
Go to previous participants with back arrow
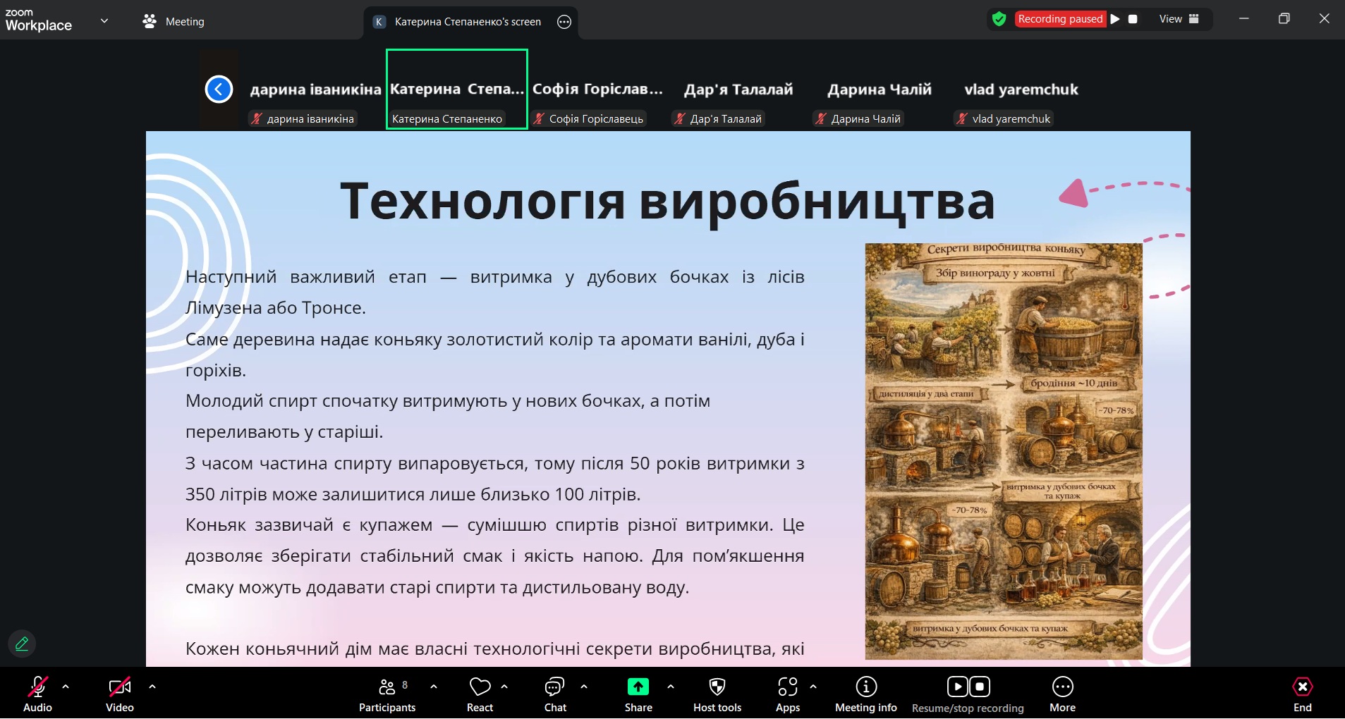click(219, 90)
